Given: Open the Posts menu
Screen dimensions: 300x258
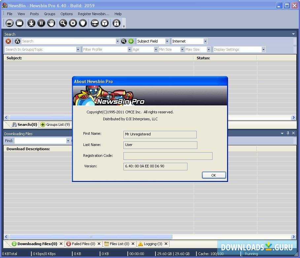Looking at the screenshot, I should (x=34, y=14).
